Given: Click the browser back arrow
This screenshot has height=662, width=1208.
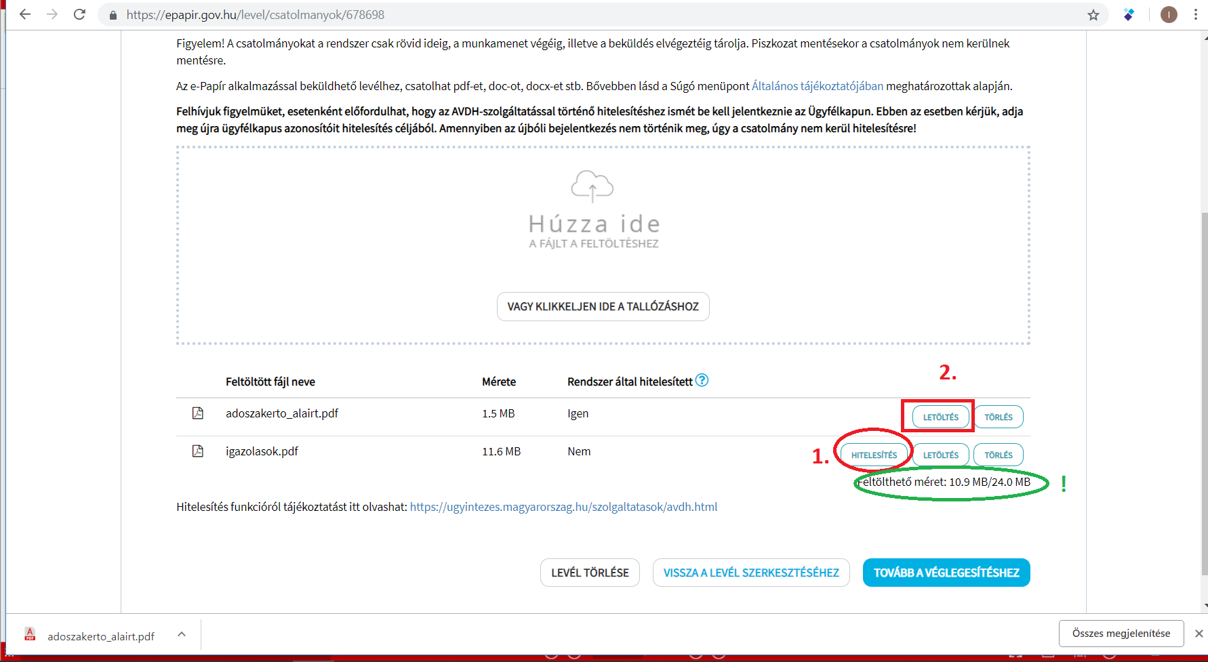Looking at the screenshot, I should pos(25,14).
